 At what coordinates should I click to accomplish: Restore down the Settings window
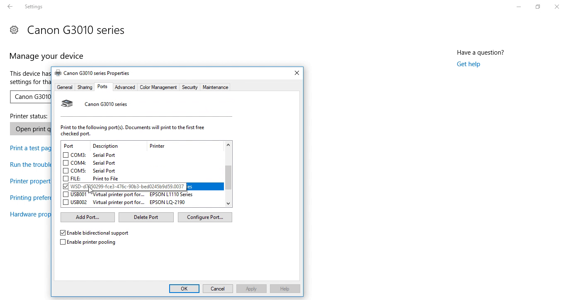click(538, 7)
